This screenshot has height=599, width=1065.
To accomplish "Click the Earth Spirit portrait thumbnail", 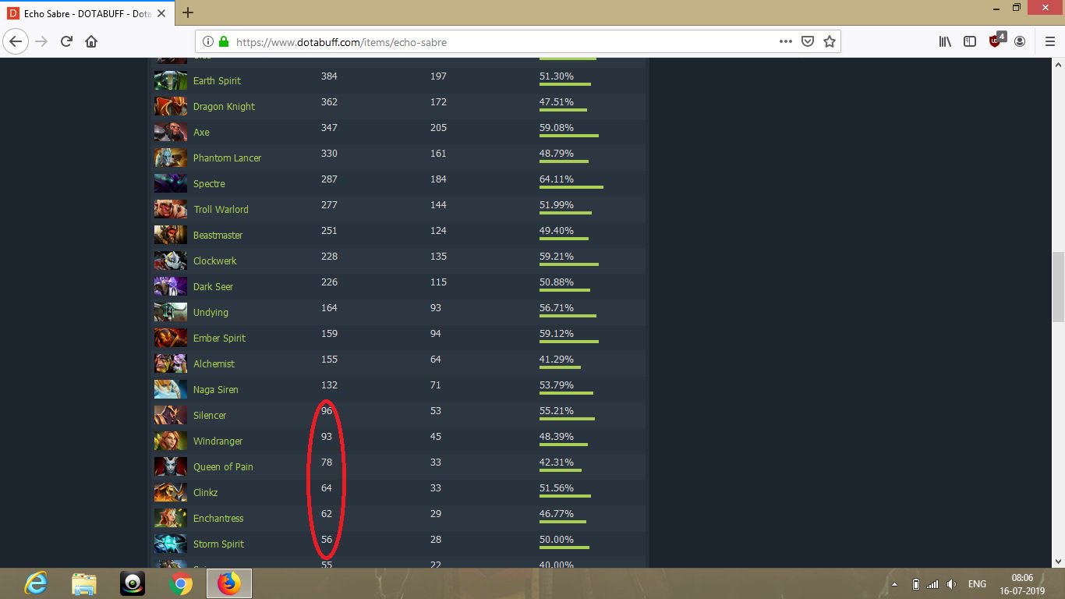I will point(170,81).
